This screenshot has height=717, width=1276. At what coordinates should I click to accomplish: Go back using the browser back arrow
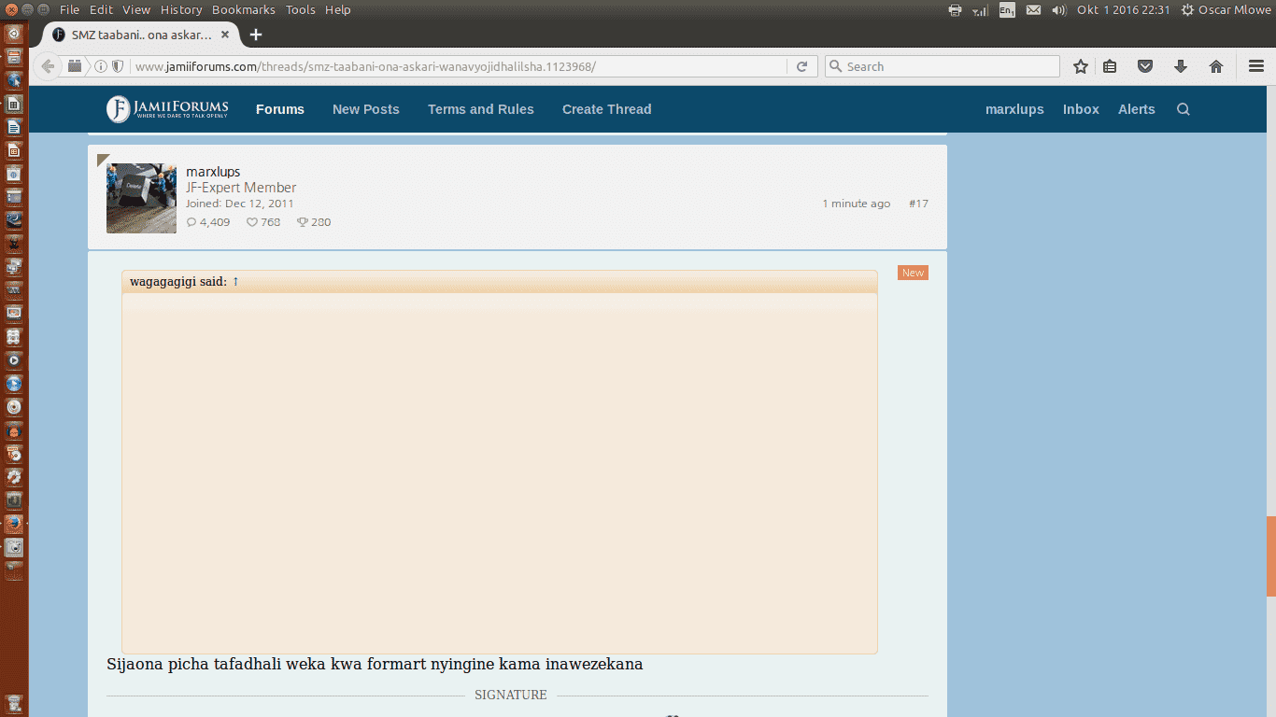pos(48,66)
